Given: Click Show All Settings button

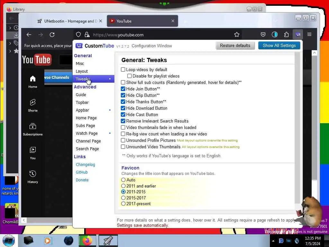Looking at the screenshot, I should point(279,46).
